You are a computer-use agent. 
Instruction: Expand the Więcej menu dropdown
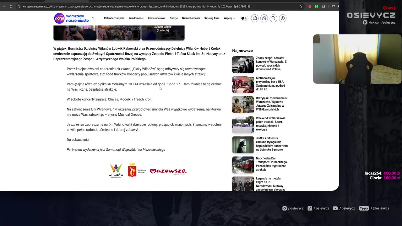(229, 18)
